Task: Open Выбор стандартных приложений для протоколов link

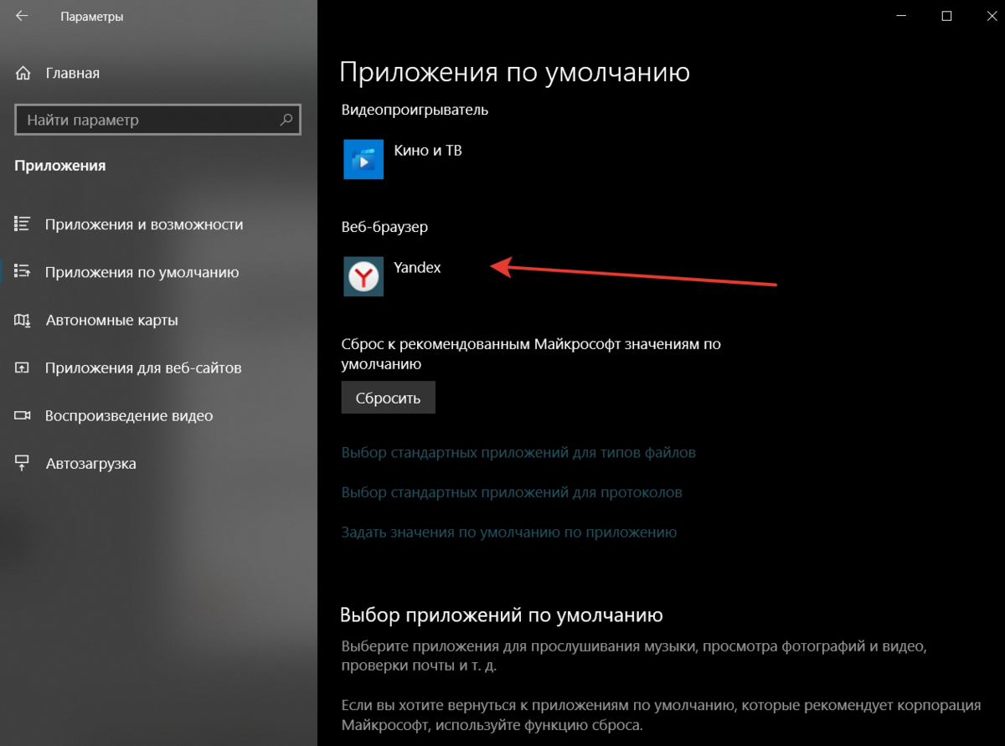Action: (512, 492)
